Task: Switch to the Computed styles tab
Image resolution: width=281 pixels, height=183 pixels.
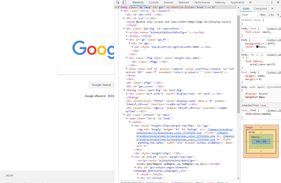Action: [x=260, y=9]
